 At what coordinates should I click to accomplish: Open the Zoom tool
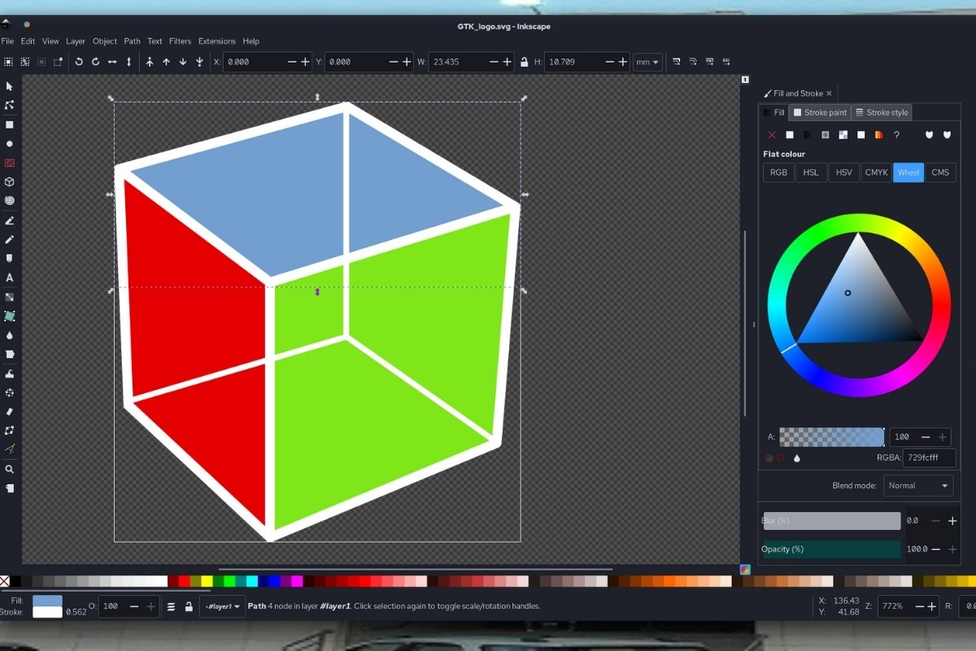(10, 470)
